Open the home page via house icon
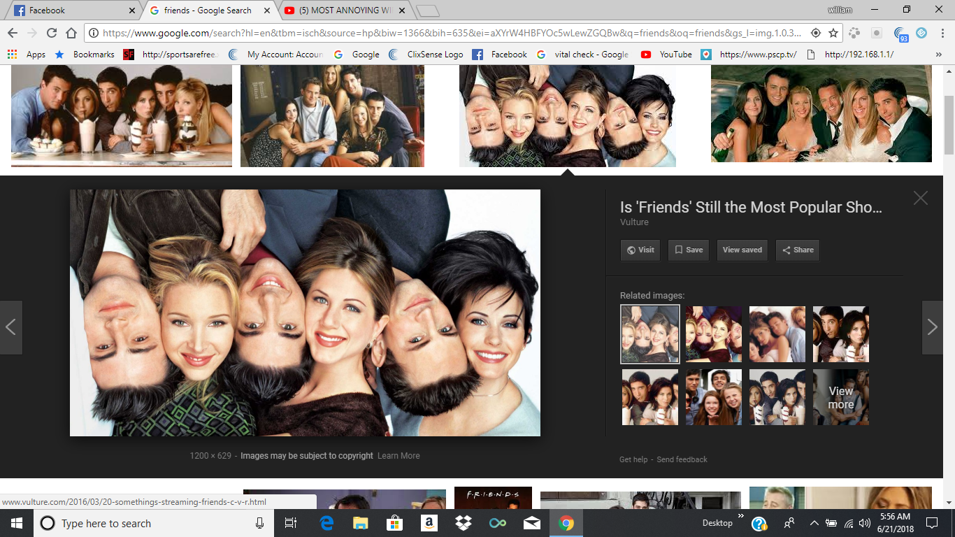This screenshot has height=537, width=955. tap(71, 33)
